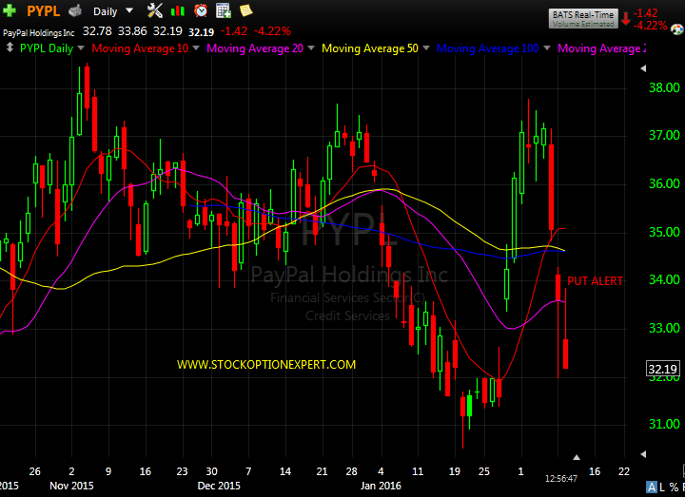Click the 33.00 price axis label
The height and width of the screenshot is (497, 685).
point(664,328)
